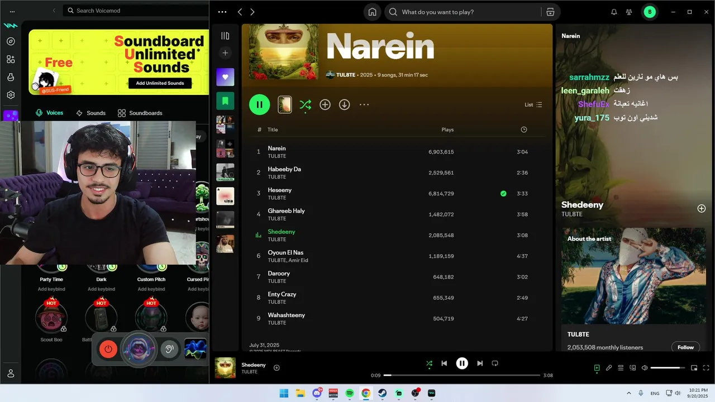Click the 'What do you want to play?' search

[x=464, y=12]
